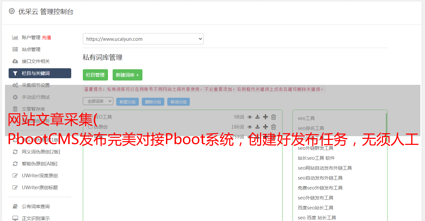This screenshot has width=425, height=221.
Task: Click the monitor icon for 正文识别演示
Action: 15,218
